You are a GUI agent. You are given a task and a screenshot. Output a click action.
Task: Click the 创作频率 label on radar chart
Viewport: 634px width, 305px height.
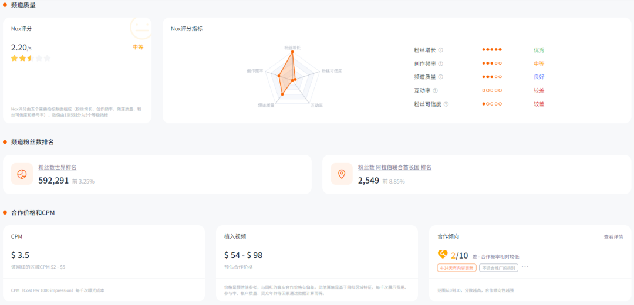255,71
